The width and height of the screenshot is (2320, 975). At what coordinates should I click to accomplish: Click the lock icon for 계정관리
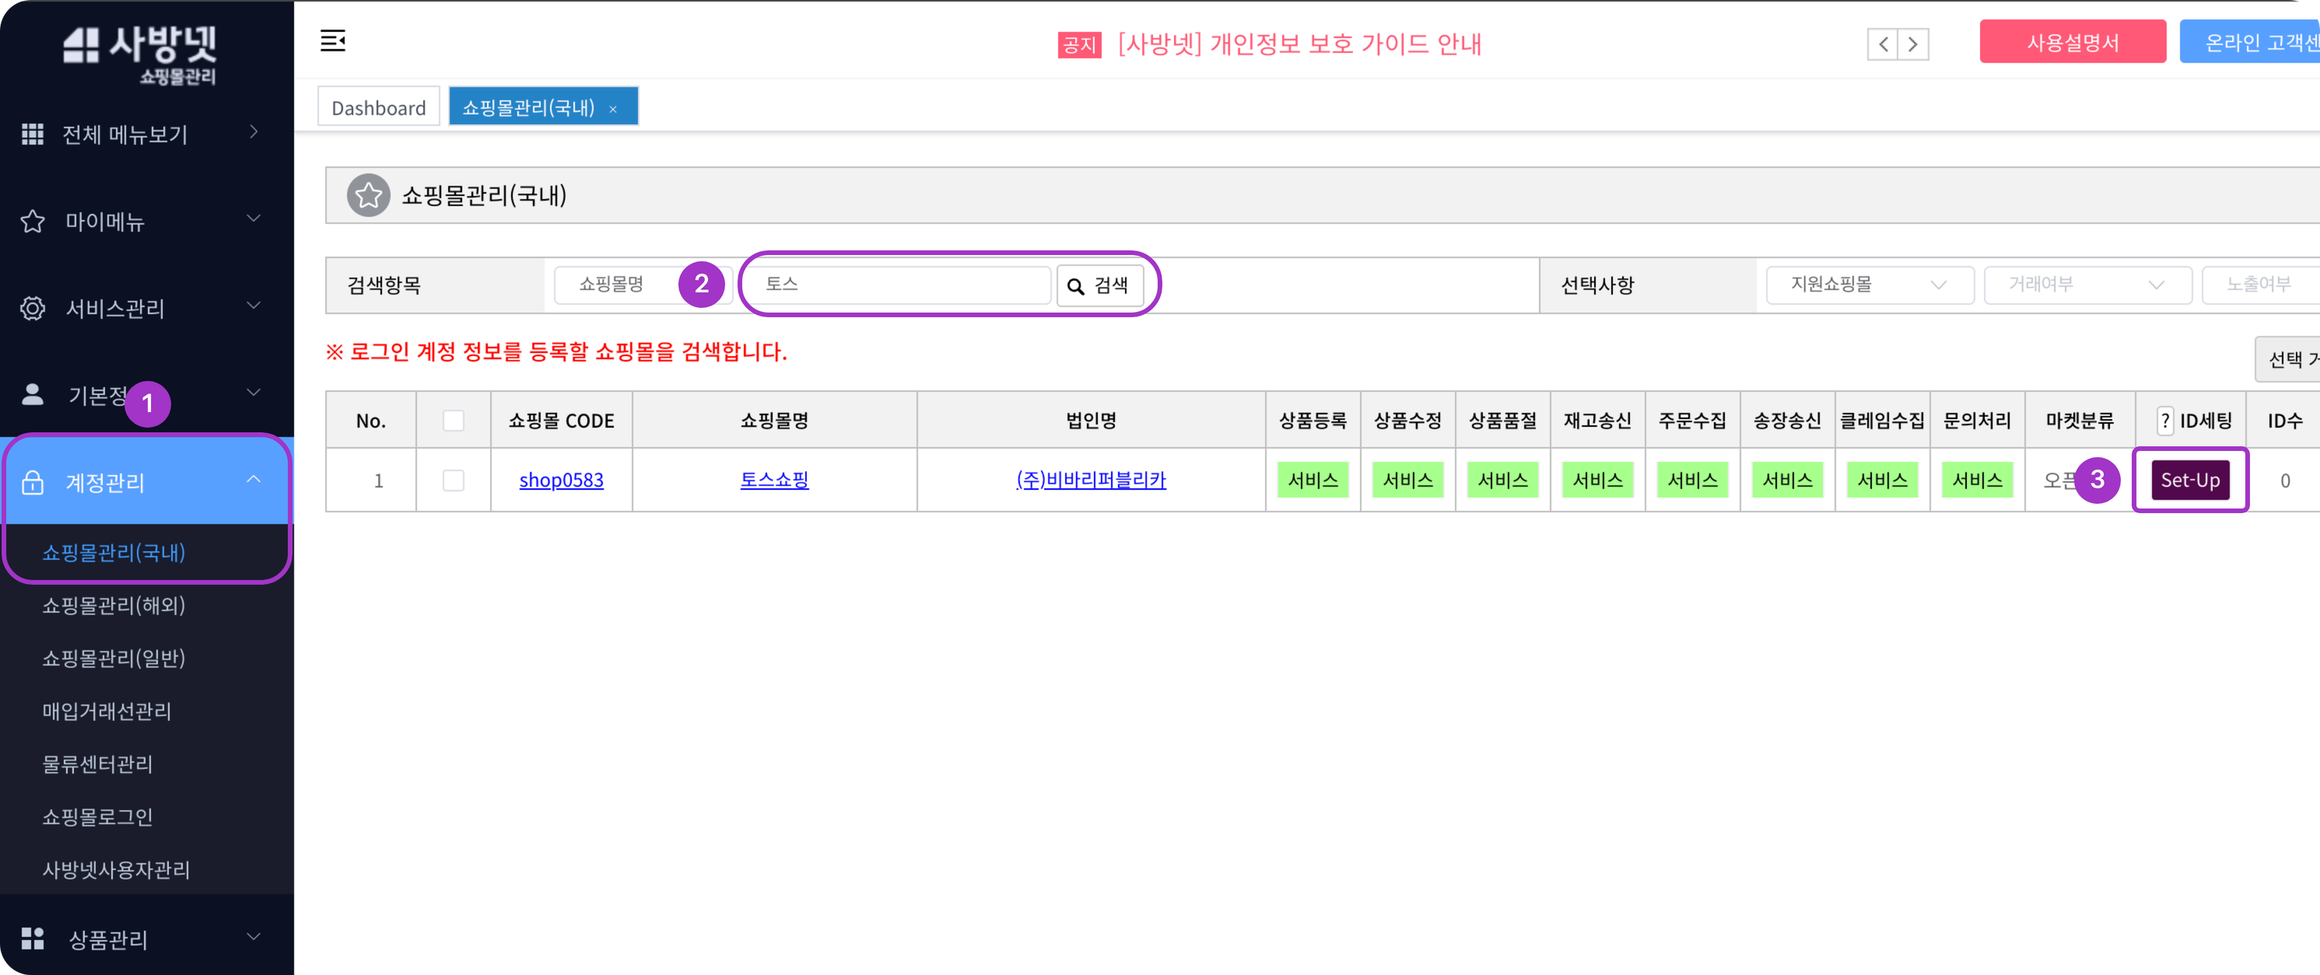click(x=33, y=483)
